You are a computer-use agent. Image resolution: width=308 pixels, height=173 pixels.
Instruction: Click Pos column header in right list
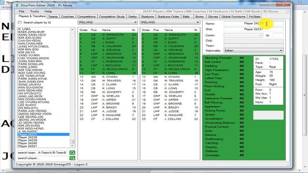[156, 30]
